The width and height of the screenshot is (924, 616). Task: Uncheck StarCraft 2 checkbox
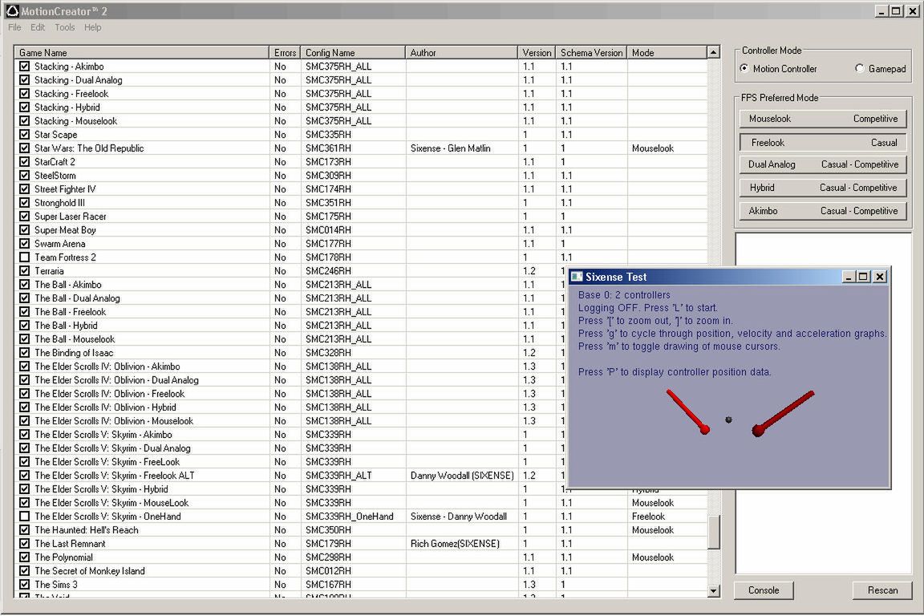pos(24,161)
